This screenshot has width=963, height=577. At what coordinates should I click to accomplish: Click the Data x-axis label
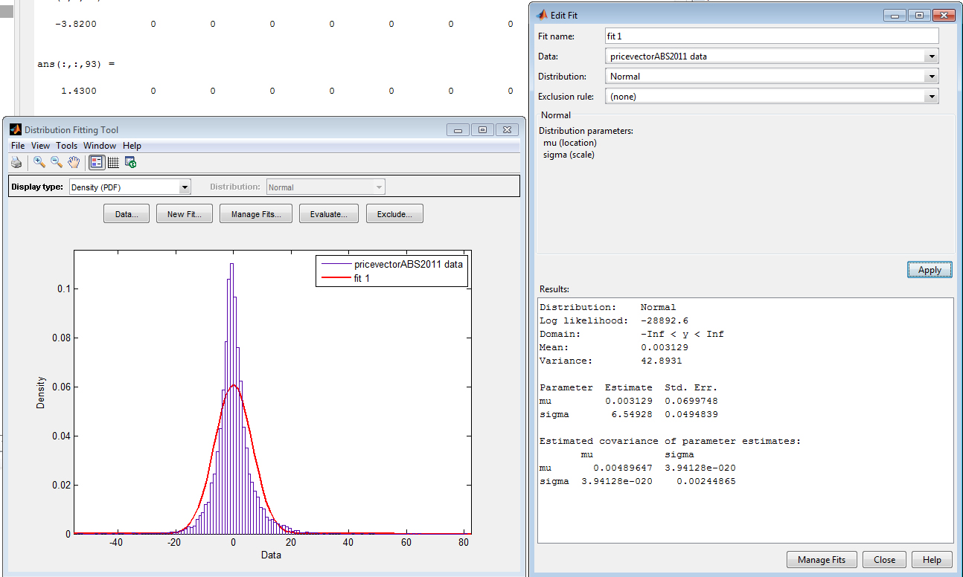pos(271,555)
